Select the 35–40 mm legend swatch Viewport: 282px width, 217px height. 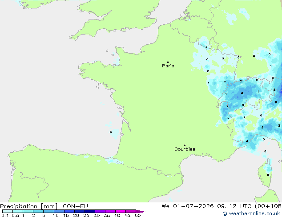coord(110,211)
